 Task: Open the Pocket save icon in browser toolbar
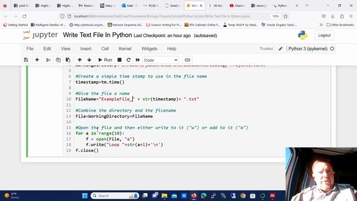coord(324,16)
